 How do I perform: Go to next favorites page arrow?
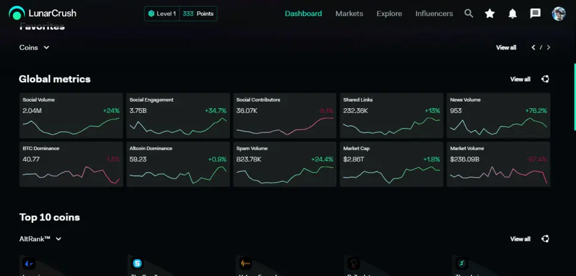click(549, 47)
